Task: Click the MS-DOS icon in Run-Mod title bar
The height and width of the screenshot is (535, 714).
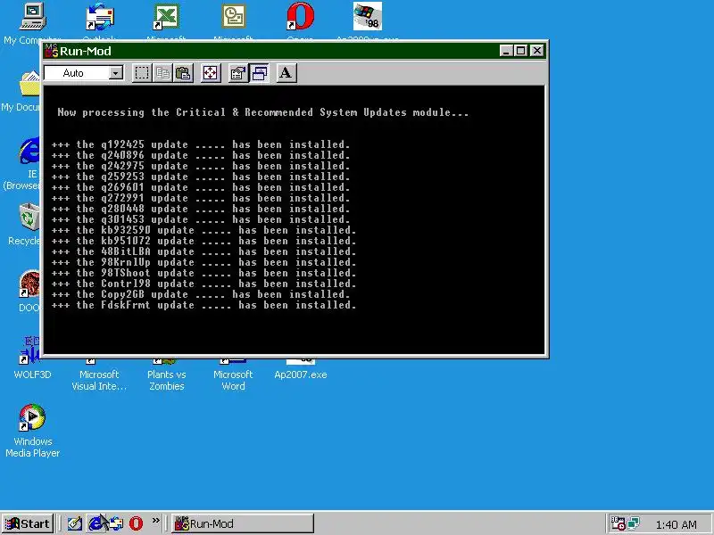Action: point(52,51)
